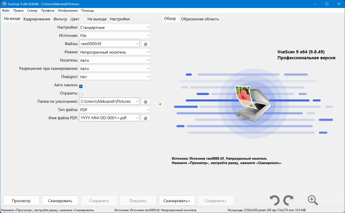Click the status bar hint about Просмотр

tap(48, 210)
